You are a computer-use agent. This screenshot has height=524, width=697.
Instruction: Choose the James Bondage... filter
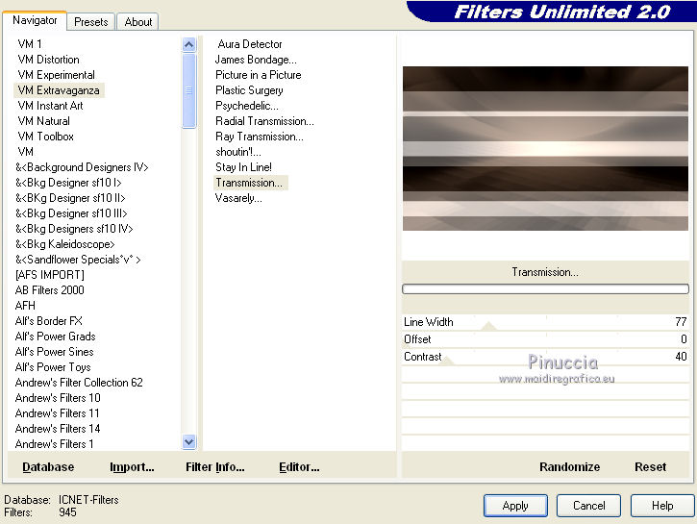coord(256,60)
